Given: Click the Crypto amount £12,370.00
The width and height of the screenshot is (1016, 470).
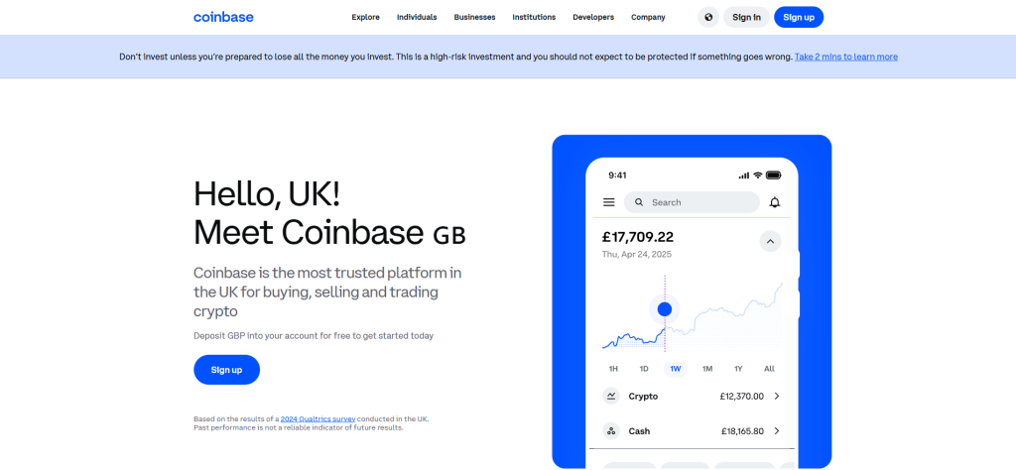Looking at the screenshot, I should [741, 397].
